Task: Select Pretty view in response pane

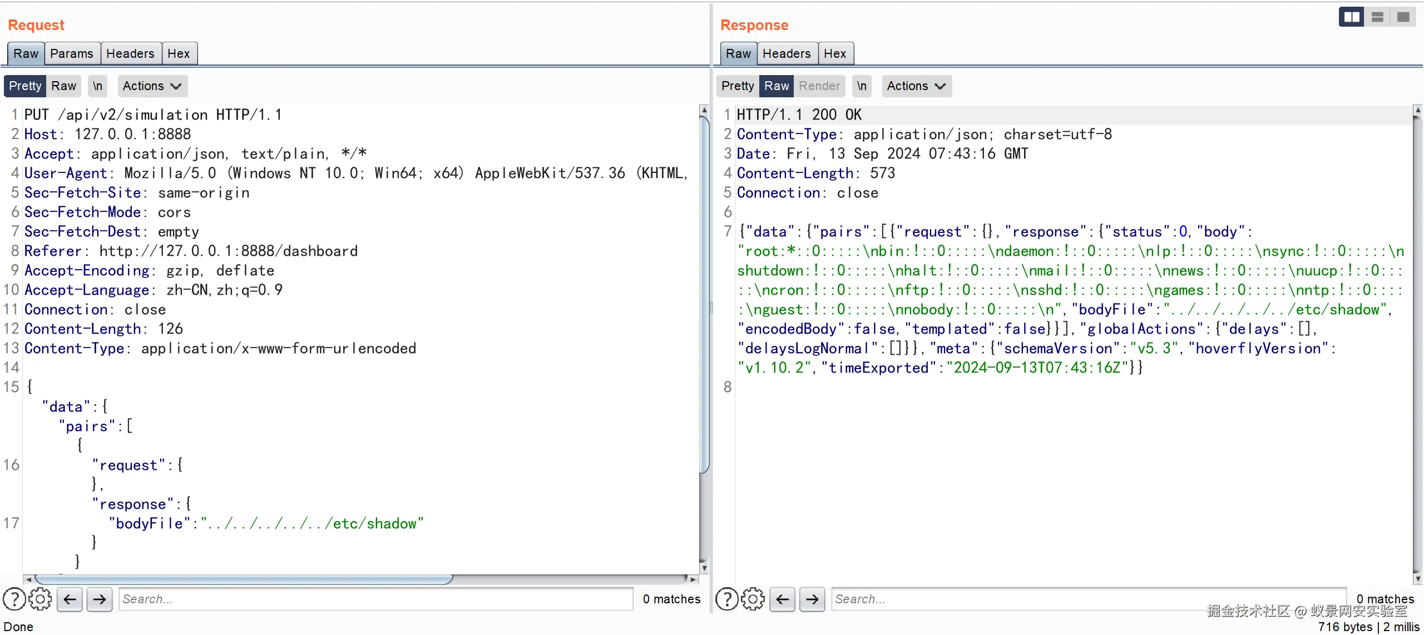Action: coord(737,86)
